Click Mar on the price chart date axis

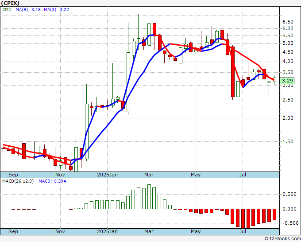tap(149, 175)
